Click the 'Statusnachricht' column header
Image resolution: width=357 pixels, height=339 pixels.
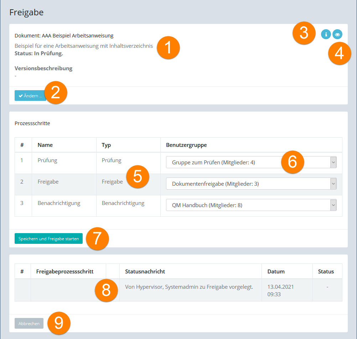coord(145,271)
